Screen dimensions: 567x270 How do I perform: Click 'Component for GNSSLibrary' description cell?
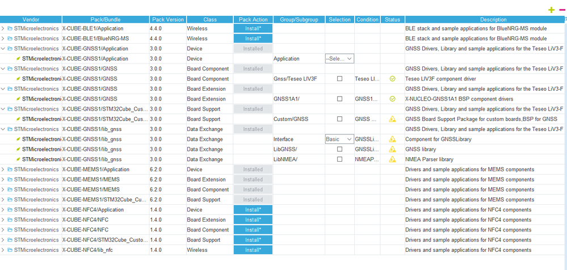(438, 139)
